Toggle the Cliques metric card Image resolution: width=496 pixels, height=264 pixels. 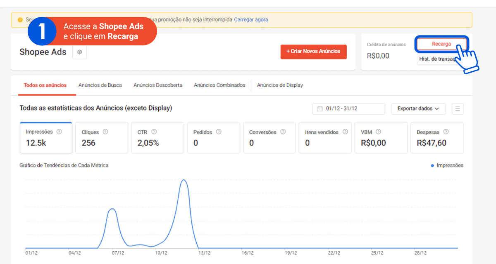coord(101,137)
